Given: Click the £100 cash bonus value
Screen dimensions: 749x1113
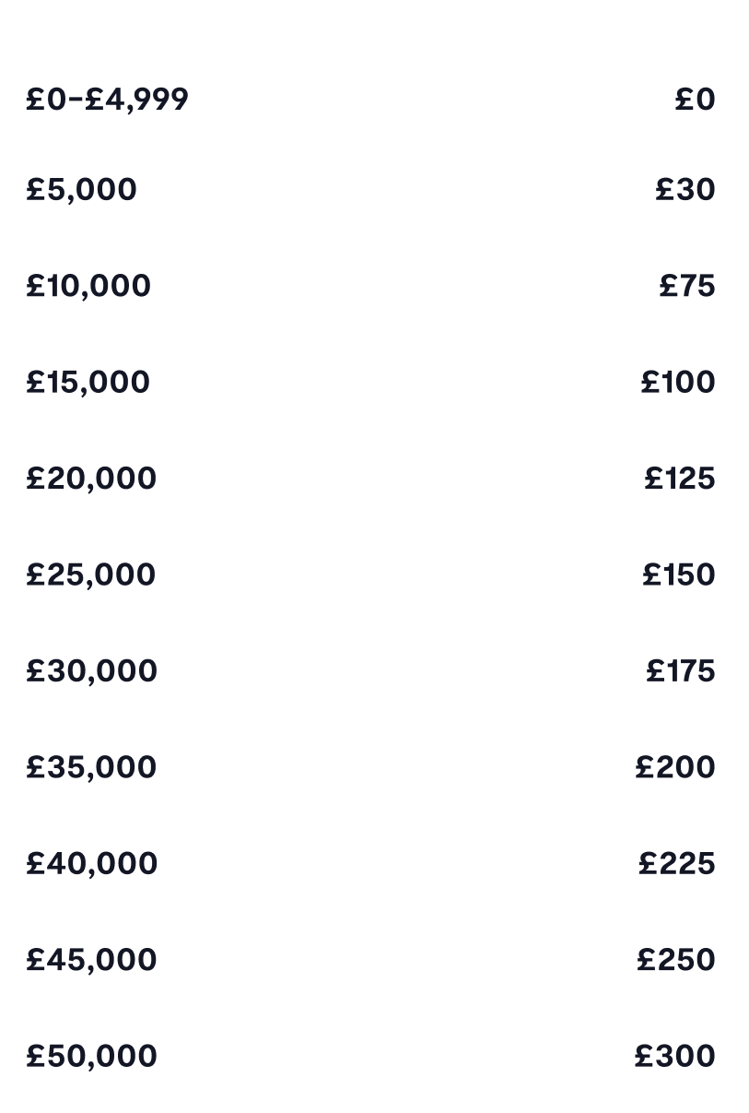Looking at the screenshot, I should 678,382.
